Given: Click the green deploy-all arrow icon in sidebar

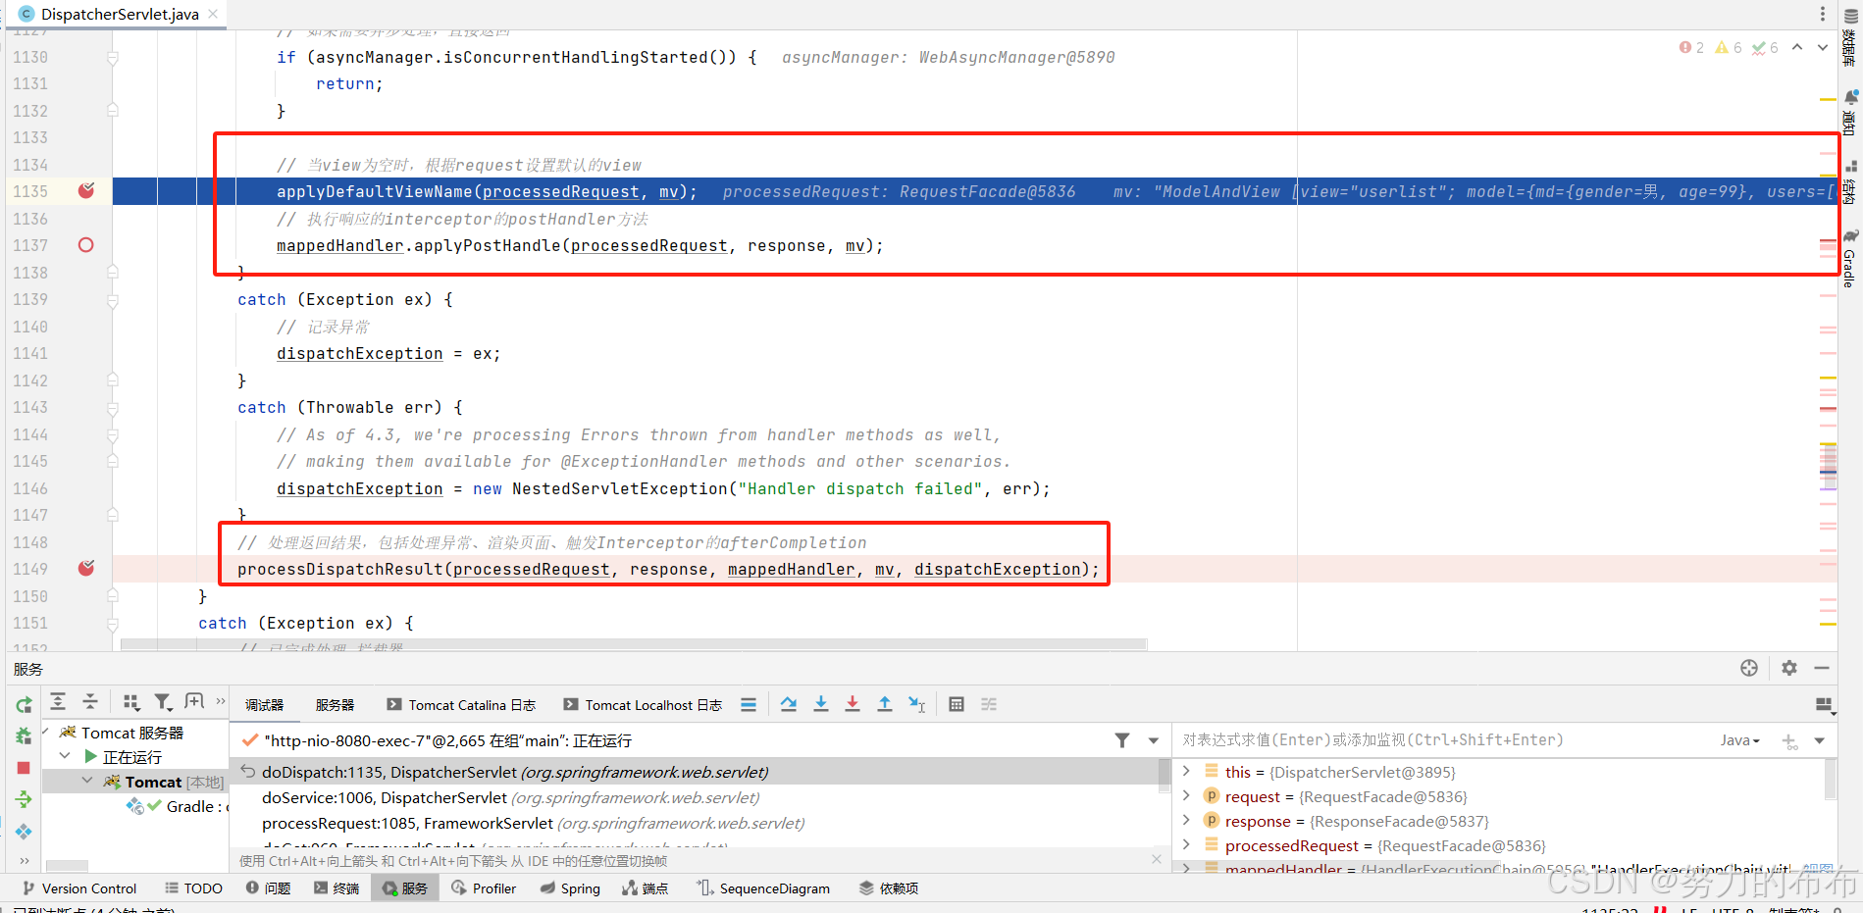Looking at the screenshot, I should tap(24, 799).
